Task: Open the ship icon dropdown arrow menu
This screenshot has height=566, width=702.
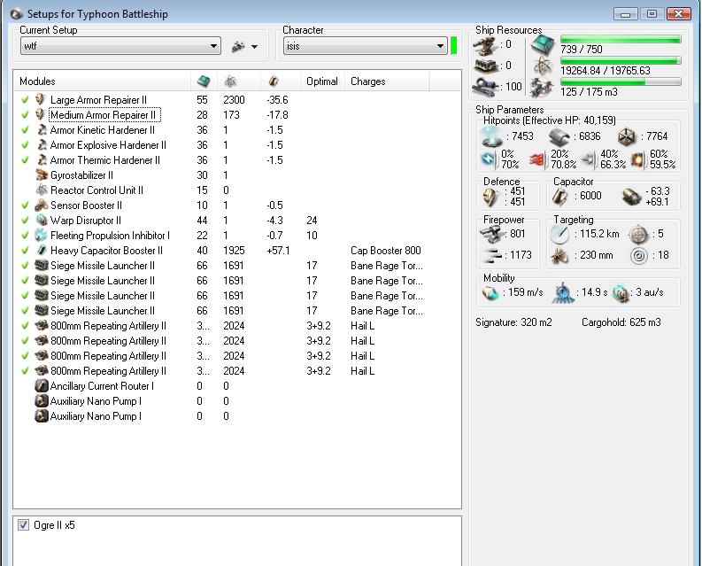Action: pos(254,46)
